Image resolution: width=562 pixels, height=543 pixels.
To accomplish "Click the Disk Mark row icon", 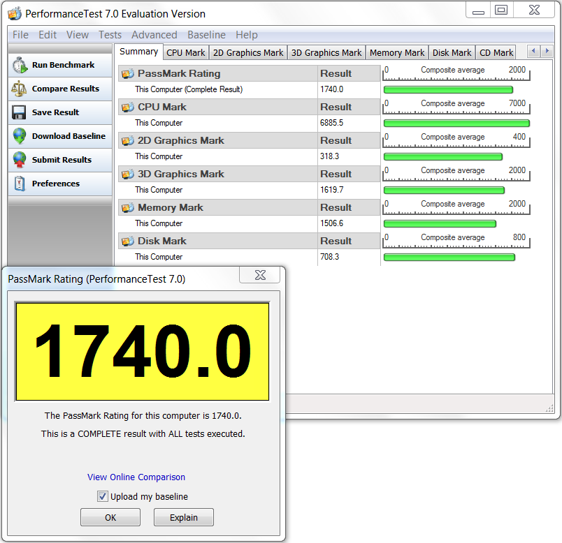I will click(128, 241).
